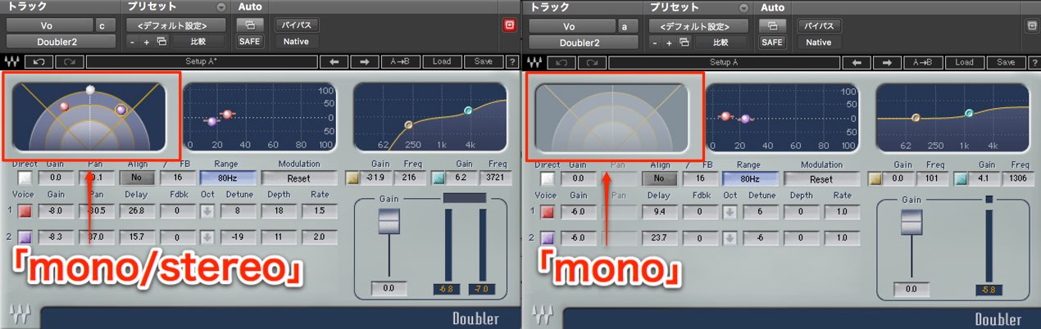Click plus preset button in left window
This screenshot has height=329, width=1041.
(x=147, y=41)
